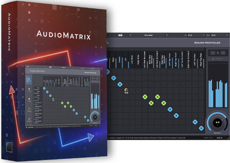This screenshot has height=163, width=230.
Task: Select blue node under Right Top Rear
Action: coord(201,128)
